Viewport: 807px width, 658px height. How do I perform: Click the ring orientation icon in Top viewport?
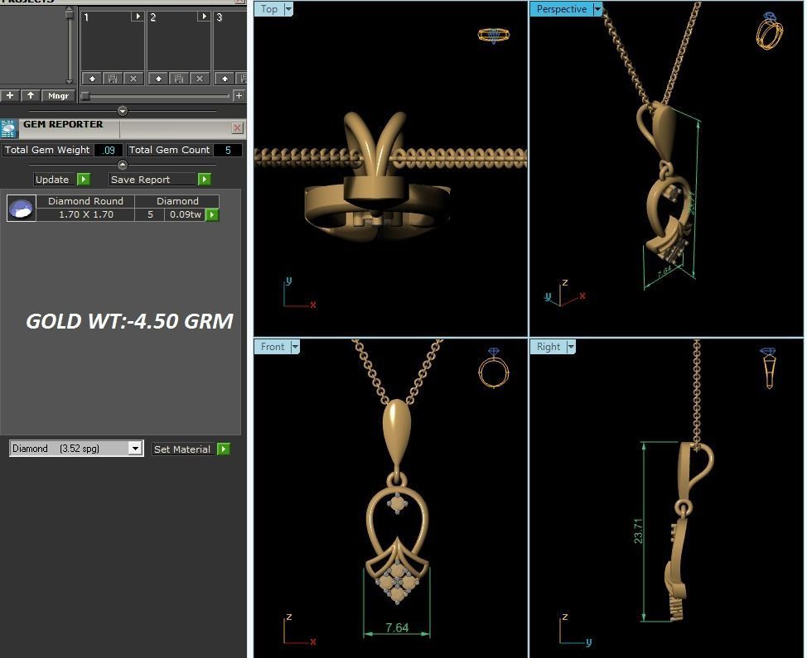click(494, 36)
